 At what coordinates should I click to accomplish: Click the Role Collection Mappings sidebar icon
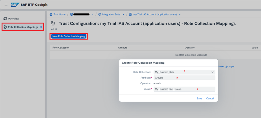(5, 27)
